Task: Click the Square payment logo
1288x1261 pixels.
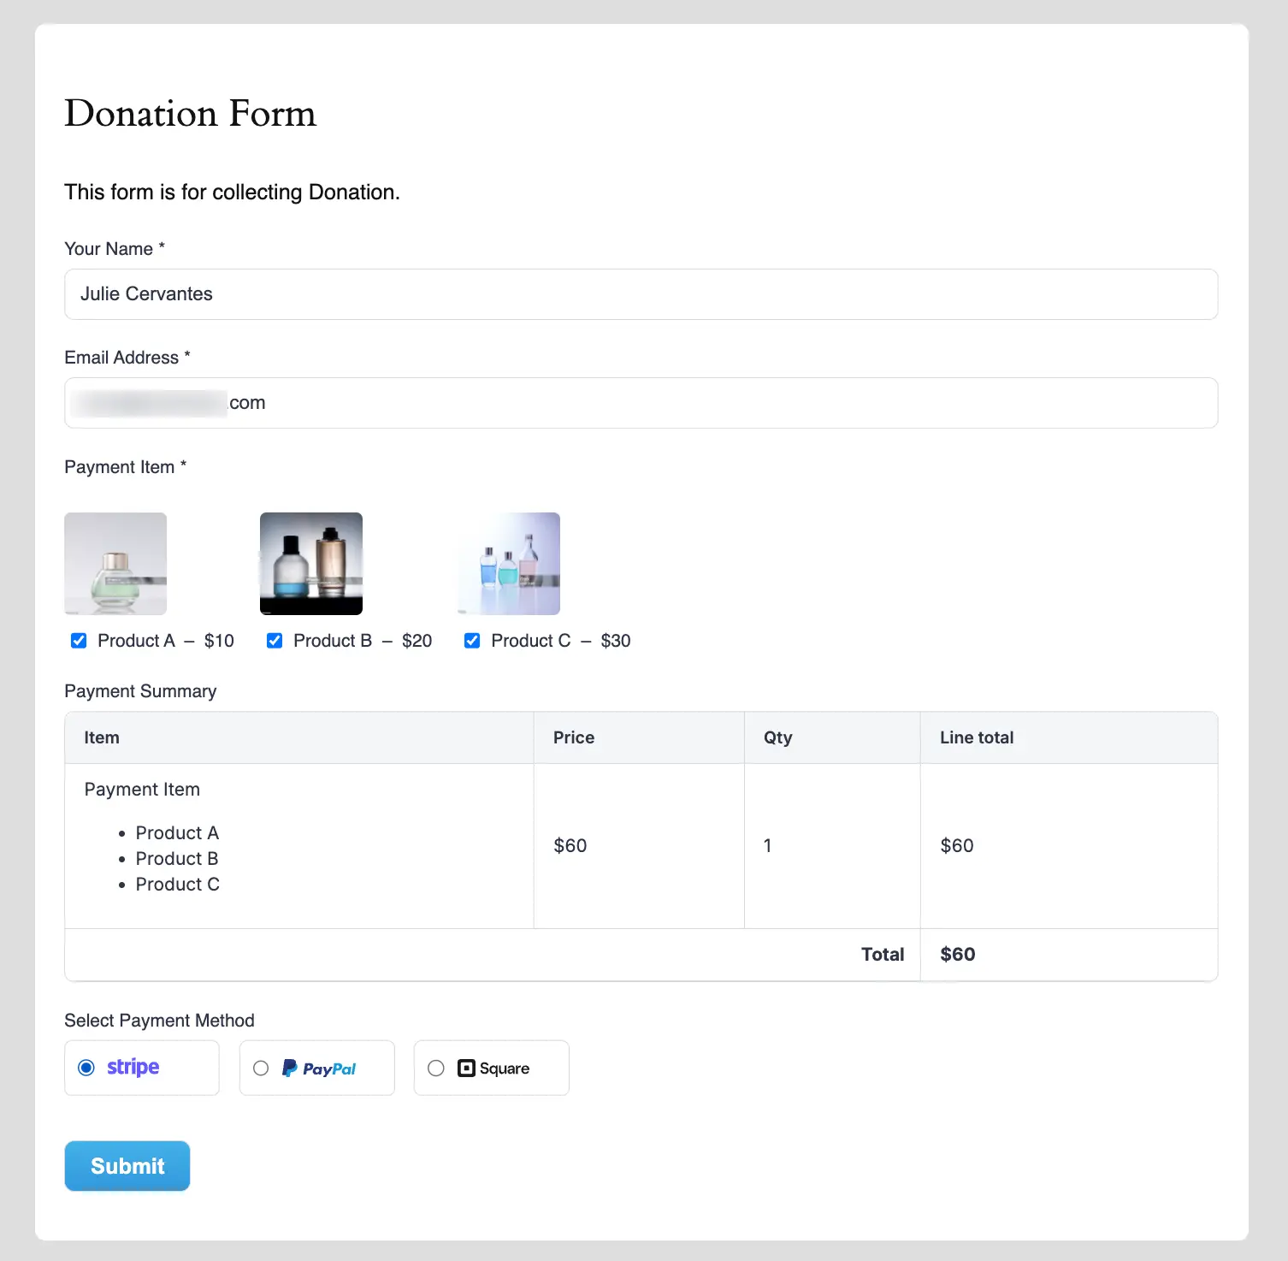Action: pyautogui.click(x=493, y=1068)
